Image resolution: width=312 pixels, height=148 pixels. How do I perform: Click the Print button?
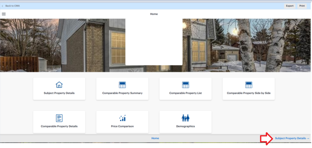pos(302,6)
